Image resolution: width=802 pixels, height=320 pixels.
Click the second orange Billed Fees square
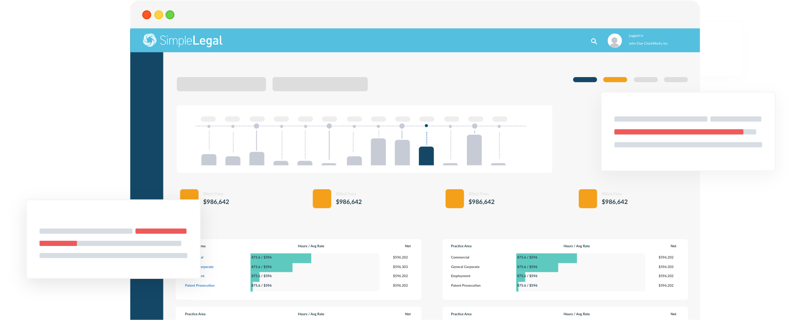(322, 199)
